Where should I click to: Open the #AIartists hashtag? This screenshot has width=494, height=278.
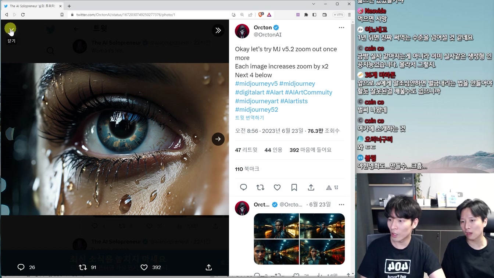coord(294,101)
